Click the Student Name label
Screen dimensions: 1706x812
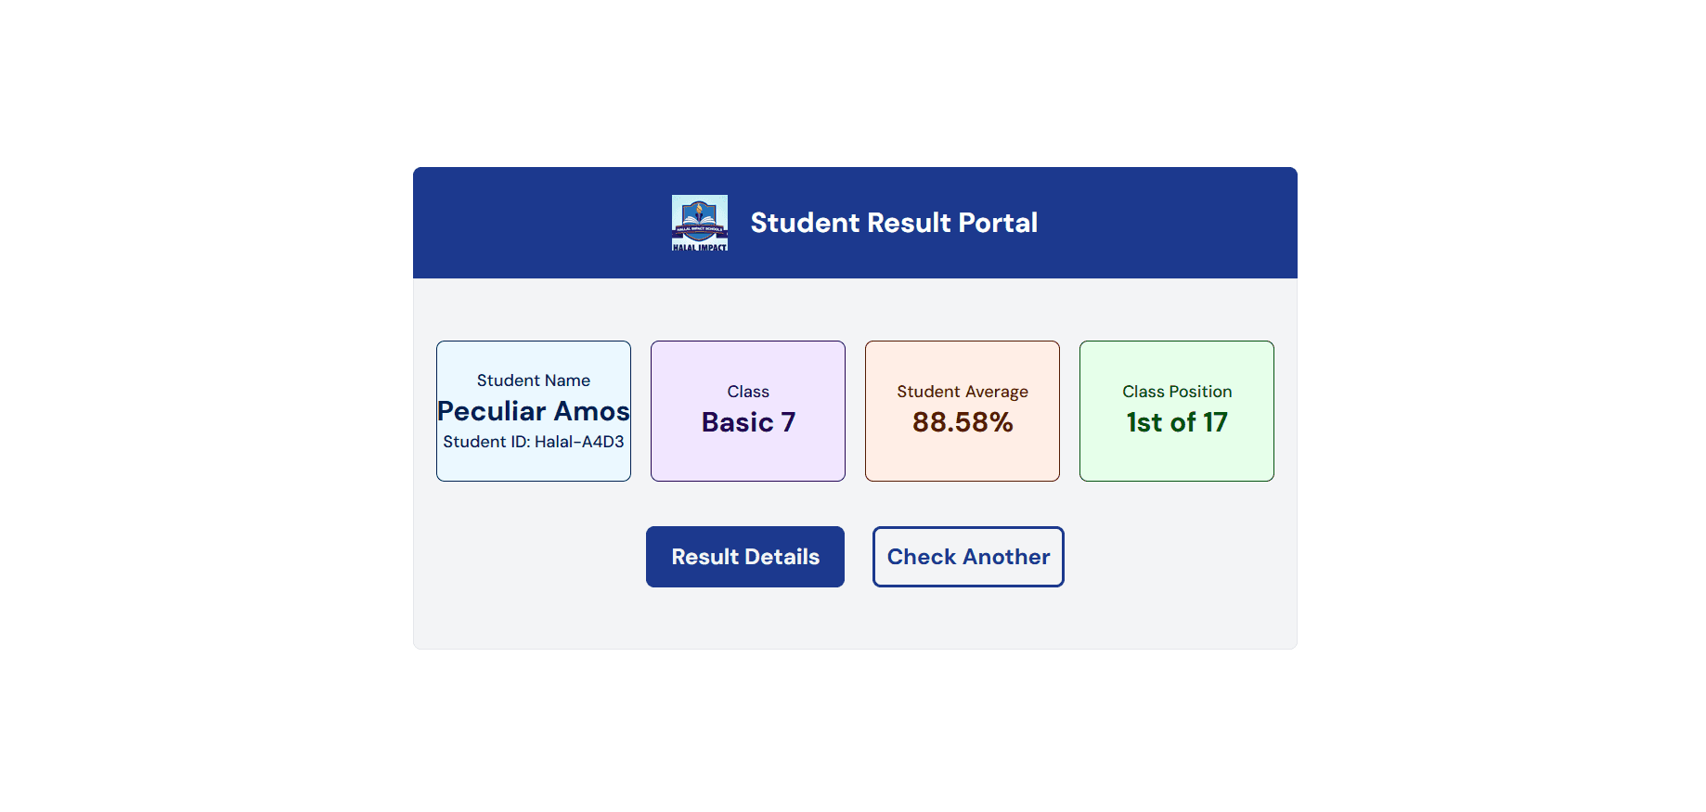click(533, 380)
